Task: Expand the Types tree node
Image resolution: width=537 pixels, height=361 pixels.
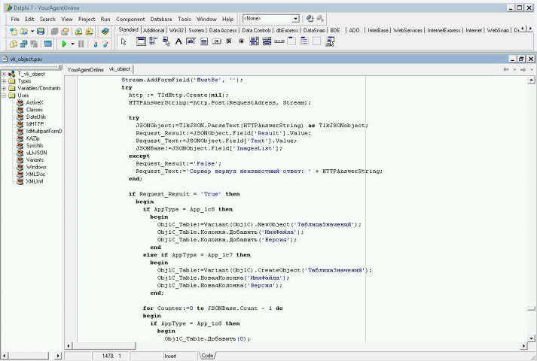Action: point(4,81)
